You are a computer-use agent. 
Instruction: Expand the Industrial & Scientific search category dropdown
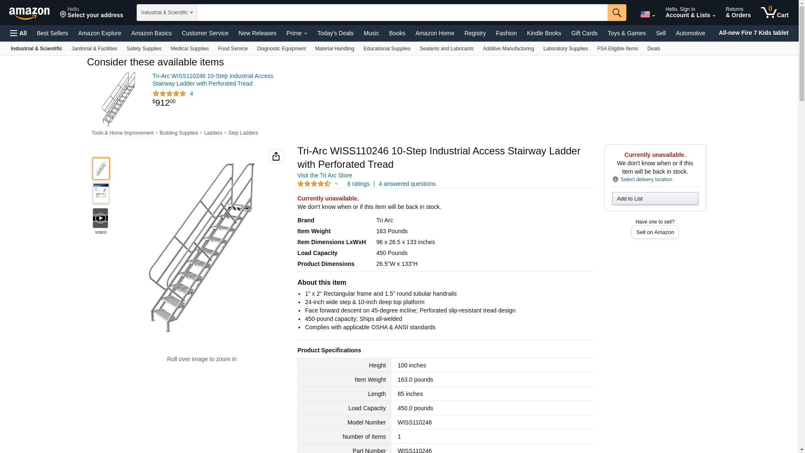[x=166, y=13]
